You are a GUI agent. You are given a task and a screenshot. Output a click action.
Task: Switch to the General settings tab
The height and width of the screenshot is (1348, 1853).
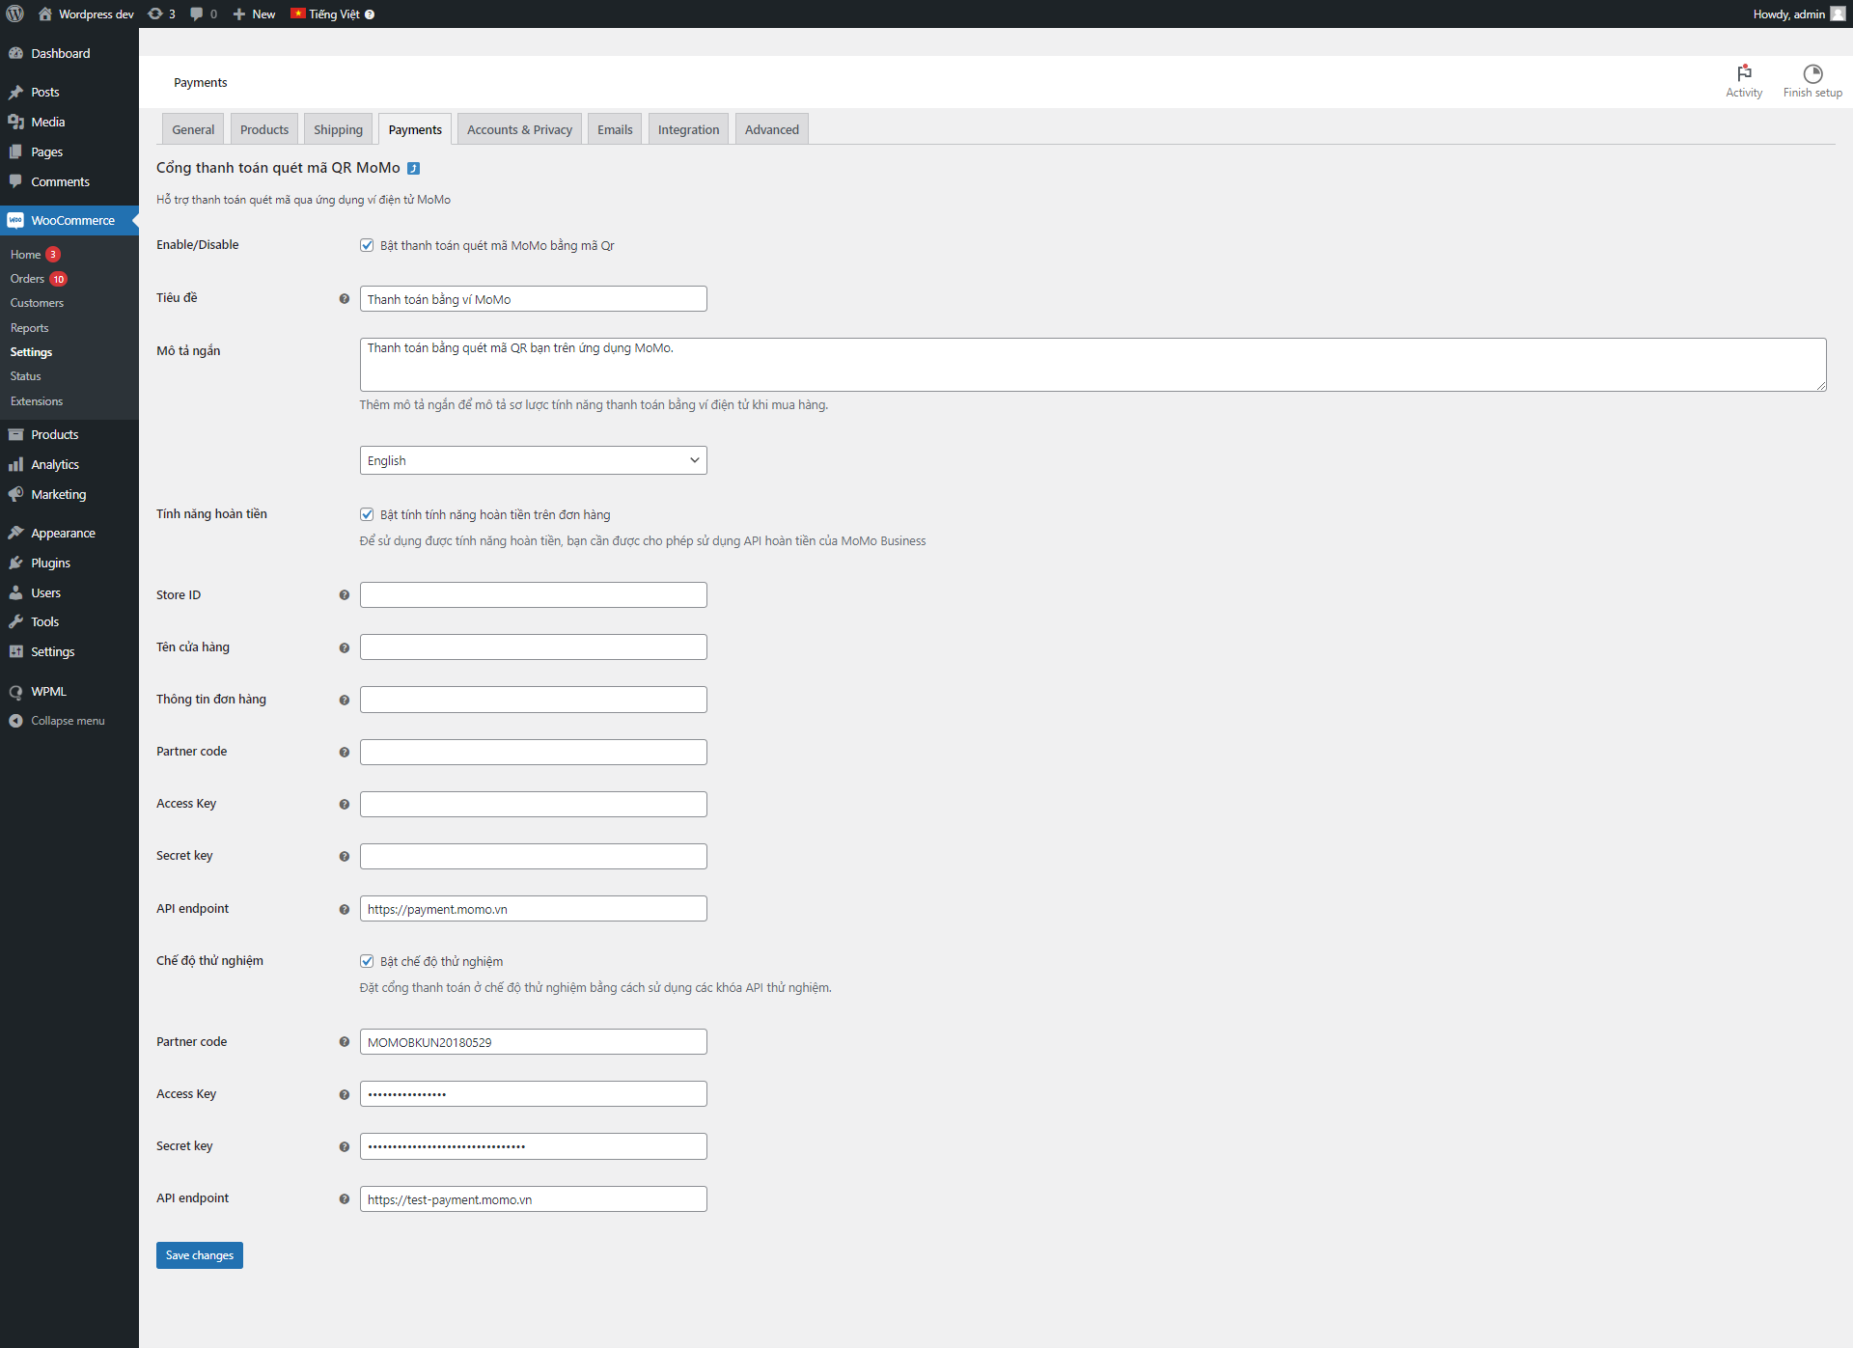(193, 129)
